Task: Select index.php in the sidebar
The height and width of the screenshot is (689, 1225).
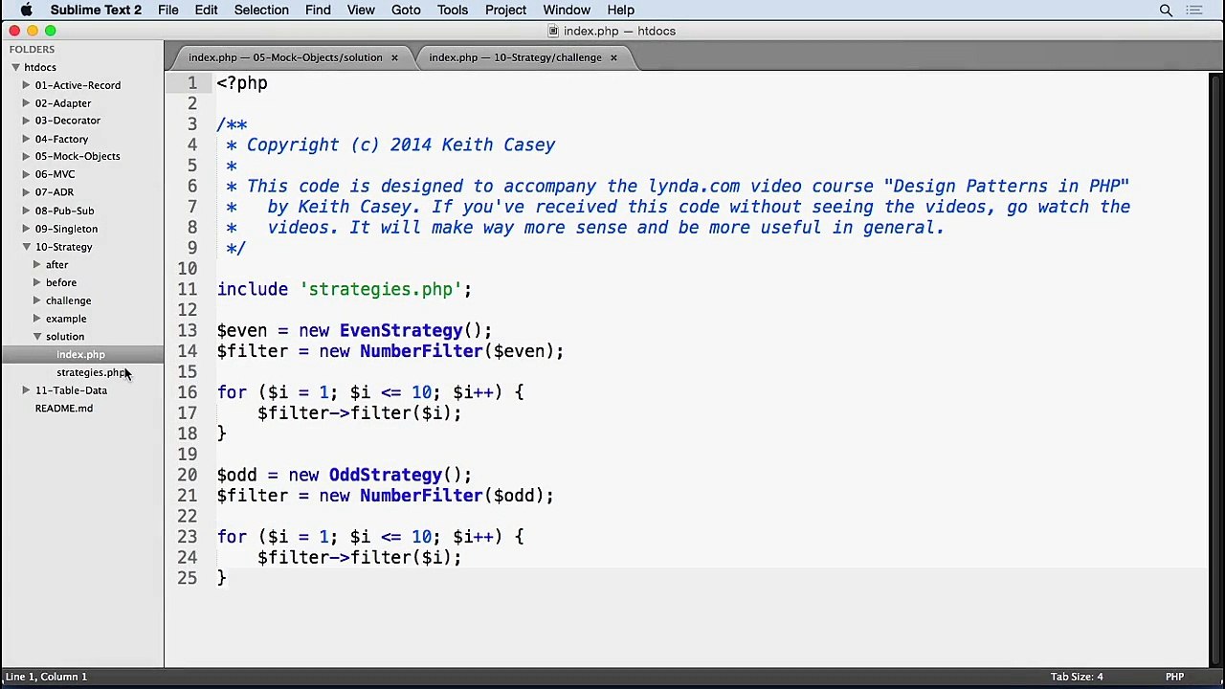Action: (81, 355)
